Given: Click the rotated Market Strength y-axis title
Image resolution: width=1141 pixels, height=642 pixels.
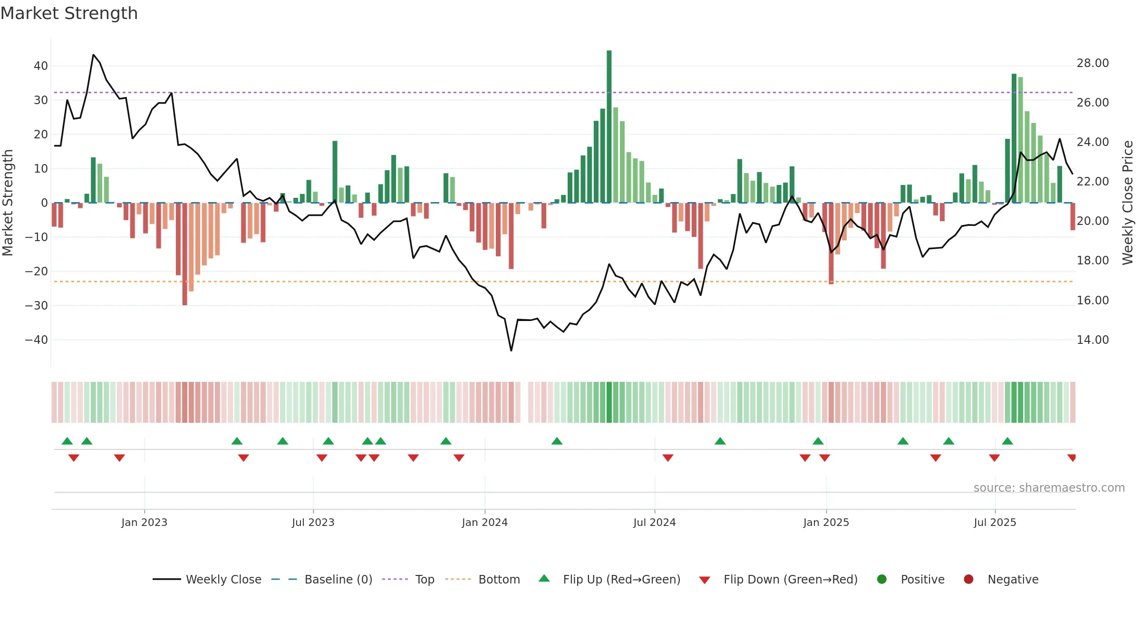Looking at the screenshot, I should pyautogui.click(x=8, y=203).
